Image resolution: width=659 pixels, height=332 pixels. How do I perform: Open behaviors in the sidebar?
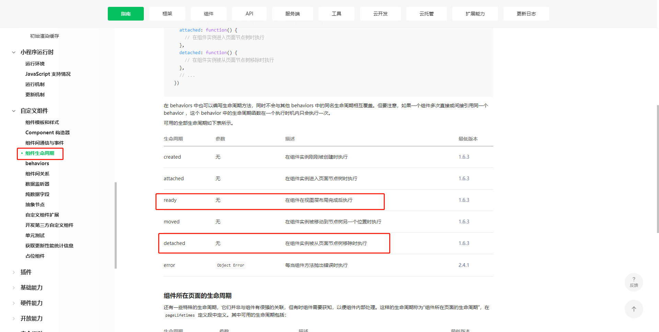pyautogui.click(x=37, y=163)
